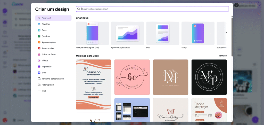
Task: Click the Quadros whiteboard icon
Action: click(39, 36)
